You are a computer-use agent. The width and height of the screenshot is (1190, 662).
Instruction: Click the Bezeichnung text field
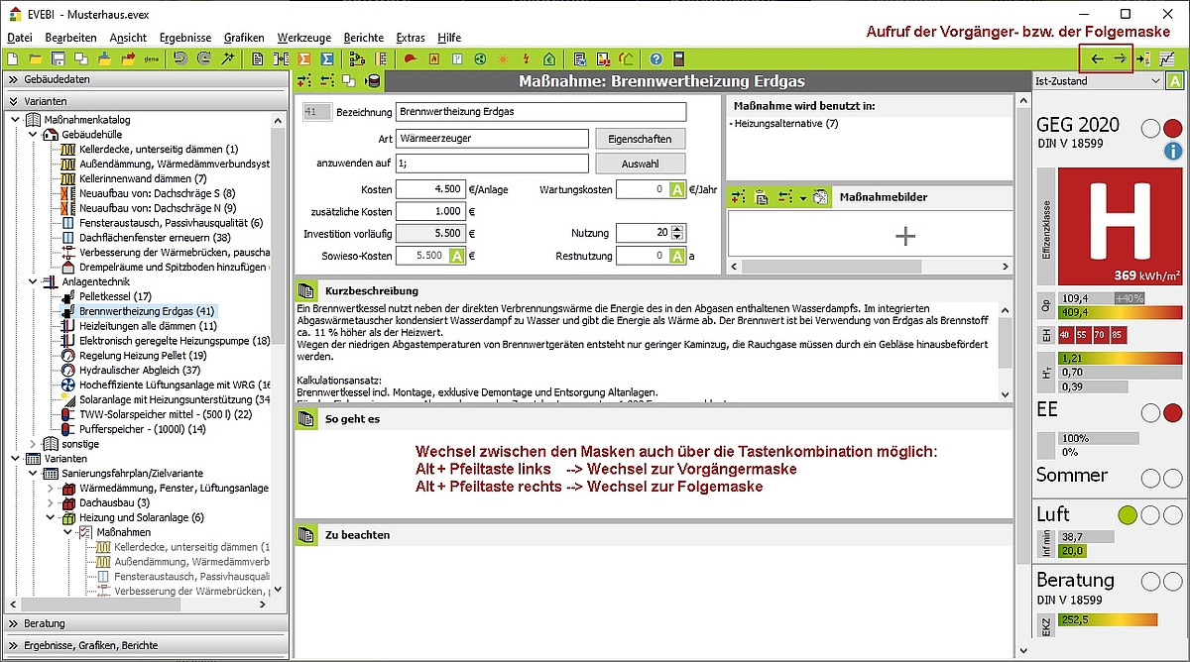(540, 112)
